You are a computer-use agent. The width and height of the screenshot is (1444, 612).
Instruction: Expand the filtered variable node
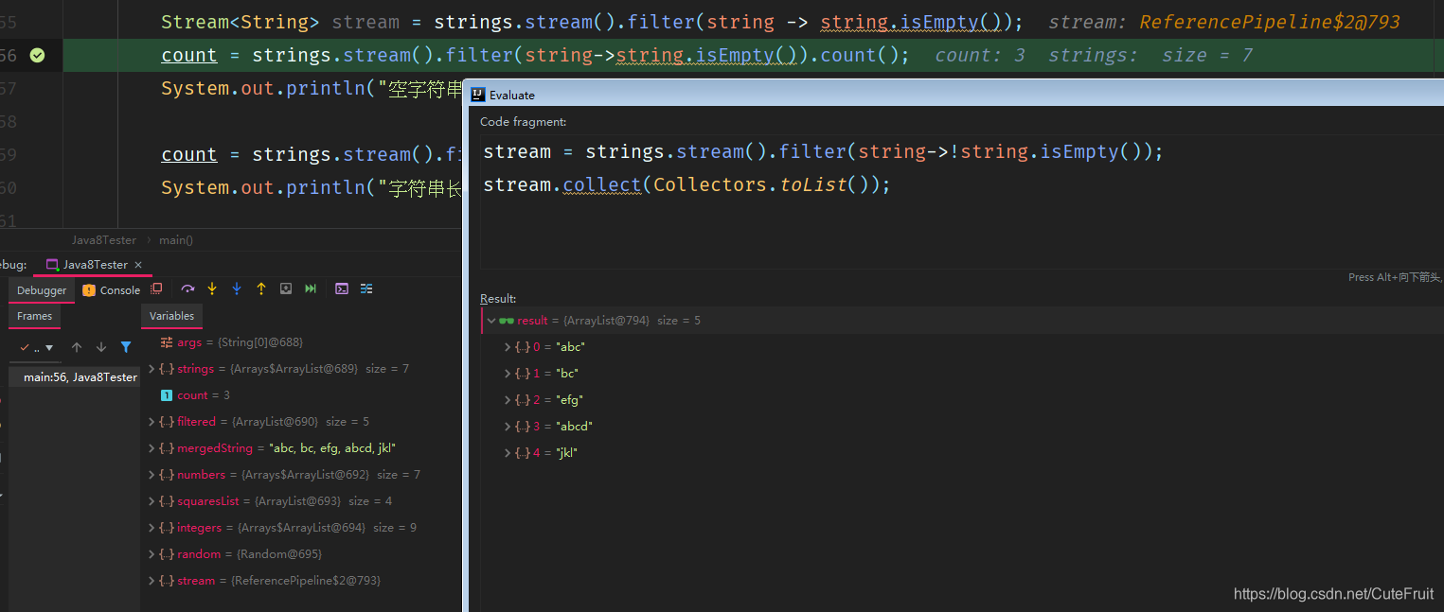152,422
